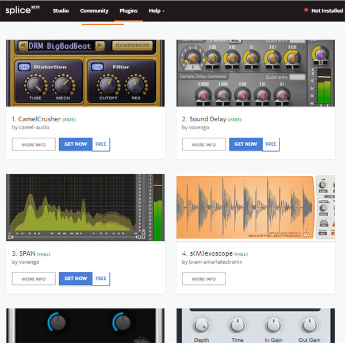Image resolution: width=345 pixels, height=343 pixels.
Task: Expand the Help dropdown menu
Action: coord(156,10)
